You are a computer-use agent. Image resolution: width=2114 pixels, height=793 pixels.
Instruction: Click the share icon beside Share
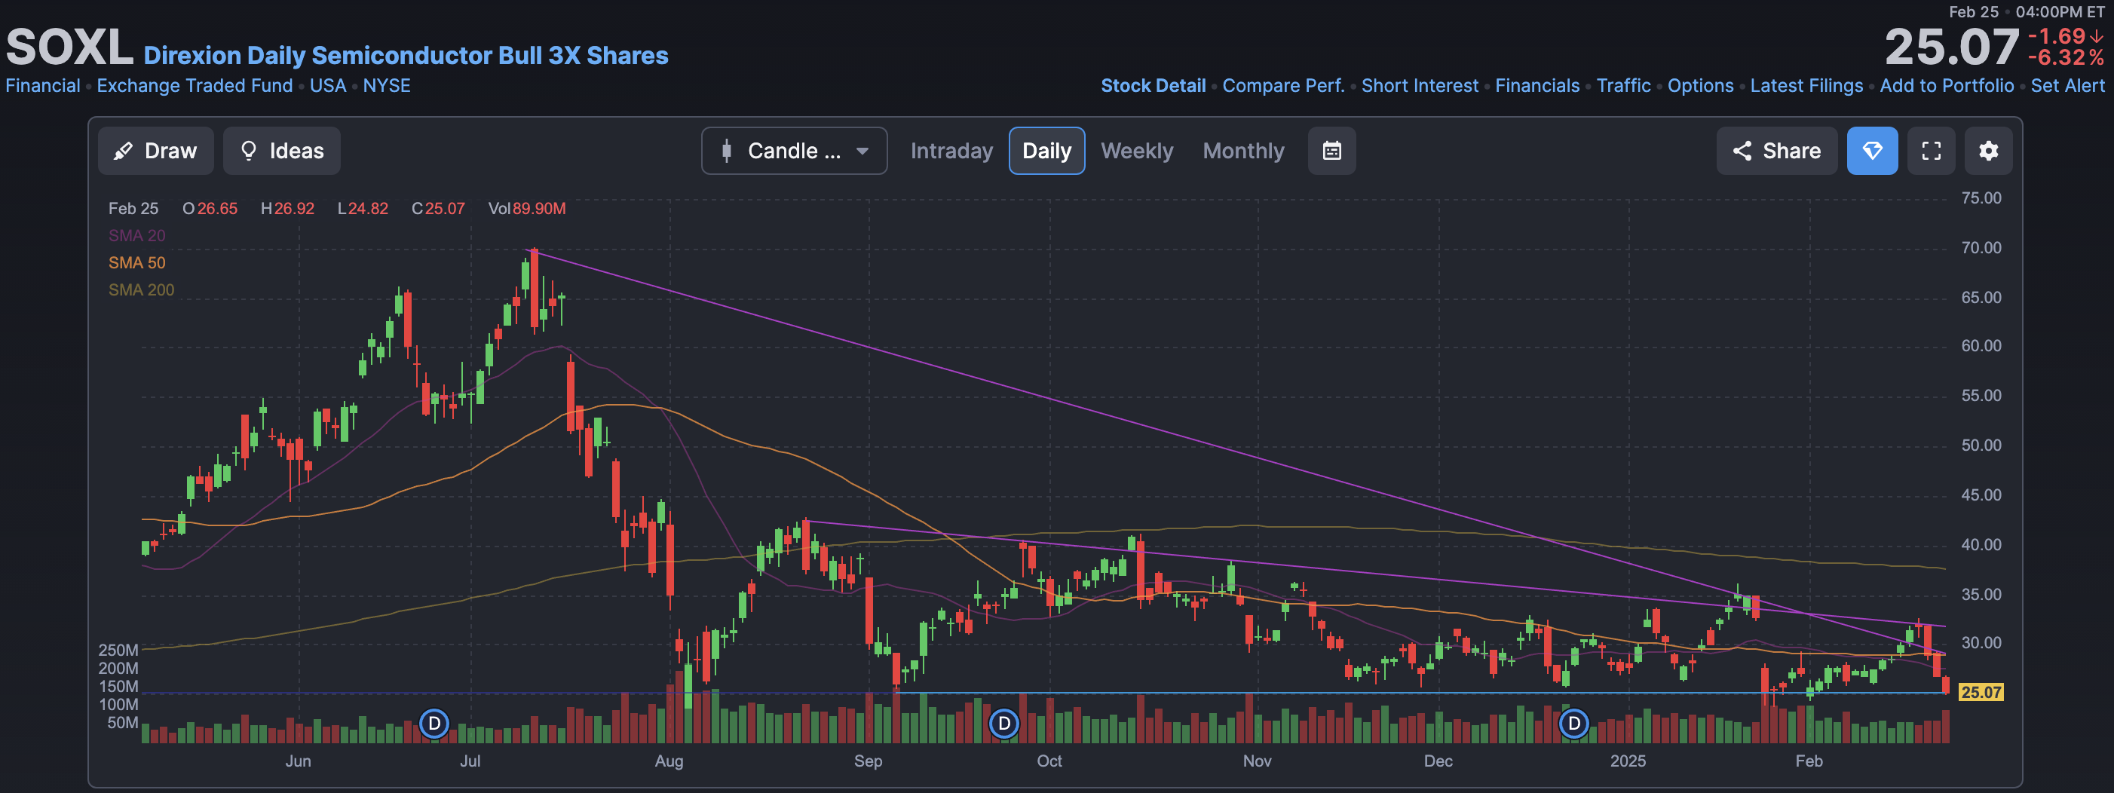pos(1742,151)
